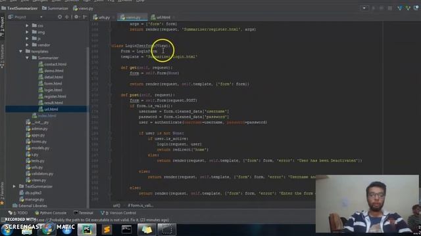
Task: Click the Git executable status bar message
Action: [x=103, y=220]
